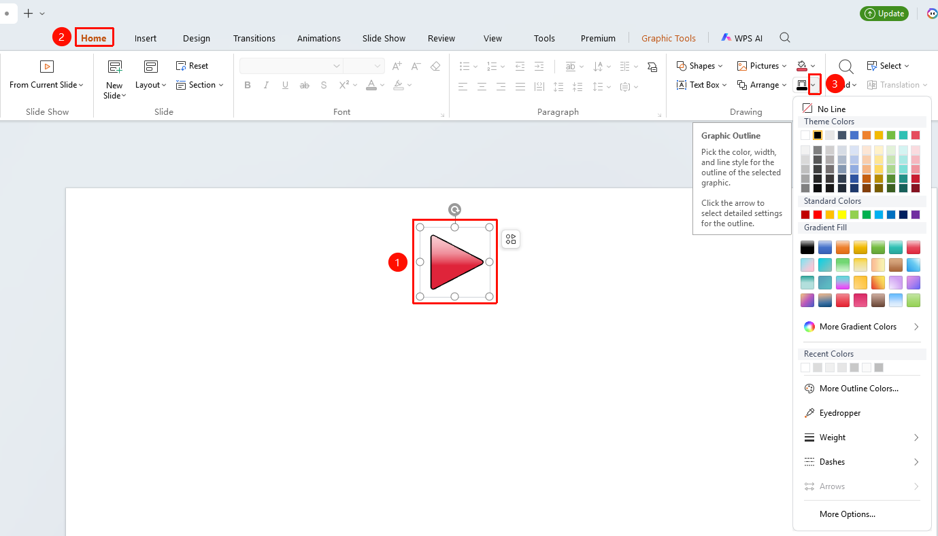
Task: Pick the purple swatch under Standard Colors
Action: pos(916,215)
